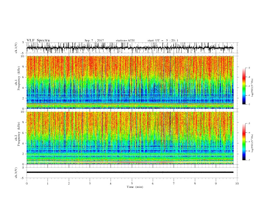Click the "start UT = 5 :20: 1" text
This screenshot has width=267, height=206.
(x=163, y=40)
